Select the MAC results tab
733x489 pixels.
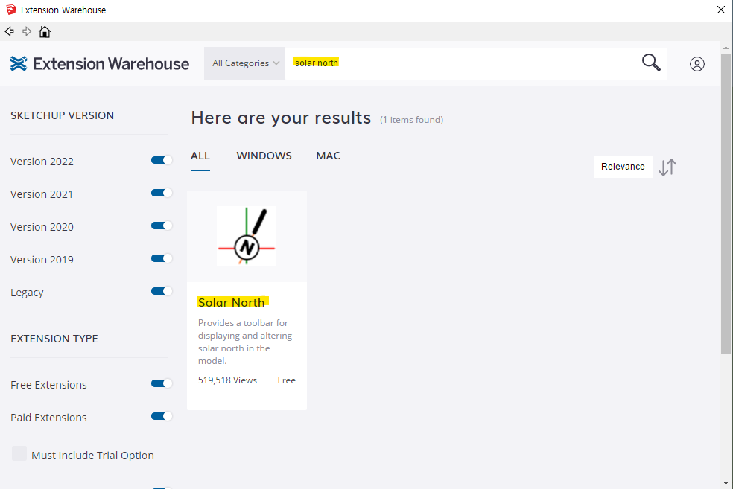tap(329, 156)
